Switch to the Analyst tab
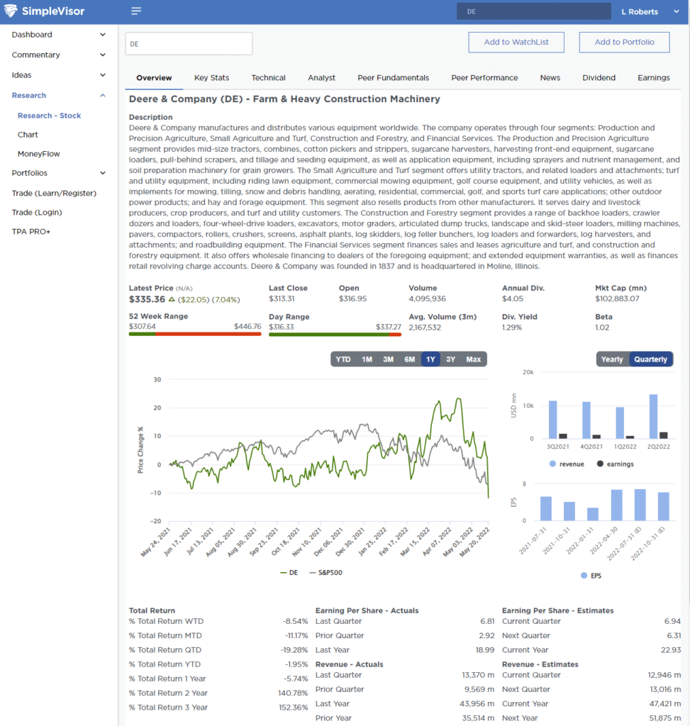Viewport: 690px width, 726px height. coord(321,78)
